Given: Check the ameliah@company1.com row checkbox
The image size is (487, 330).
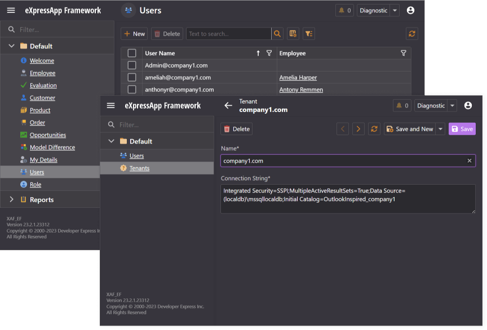Looking at the screenshot, I should point(132,77).
